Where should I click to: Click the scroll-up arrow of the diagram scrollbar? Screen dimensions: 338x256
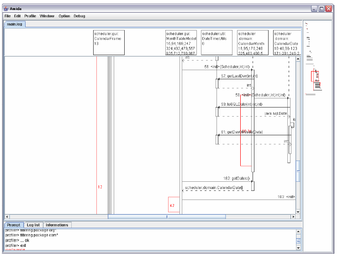click(298, 59)
